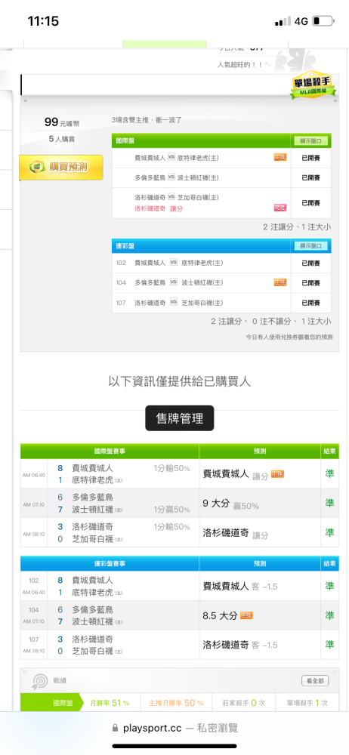This screenshot has height=755, width=349.
Task: Click the 單場殺手 MLB badge icon
Action: [313, 86]
